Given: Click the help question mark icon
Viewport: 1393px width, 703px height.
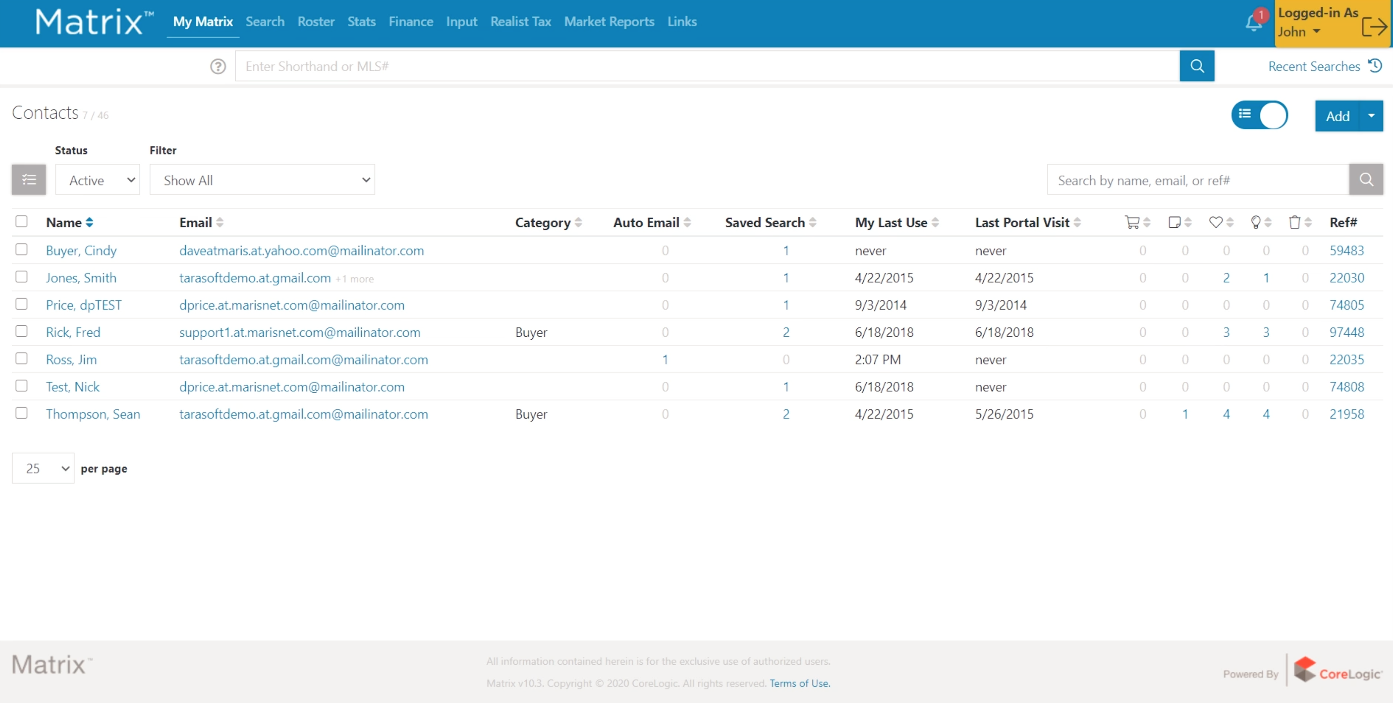Looking at the screenshot, I should pos(218,67).
